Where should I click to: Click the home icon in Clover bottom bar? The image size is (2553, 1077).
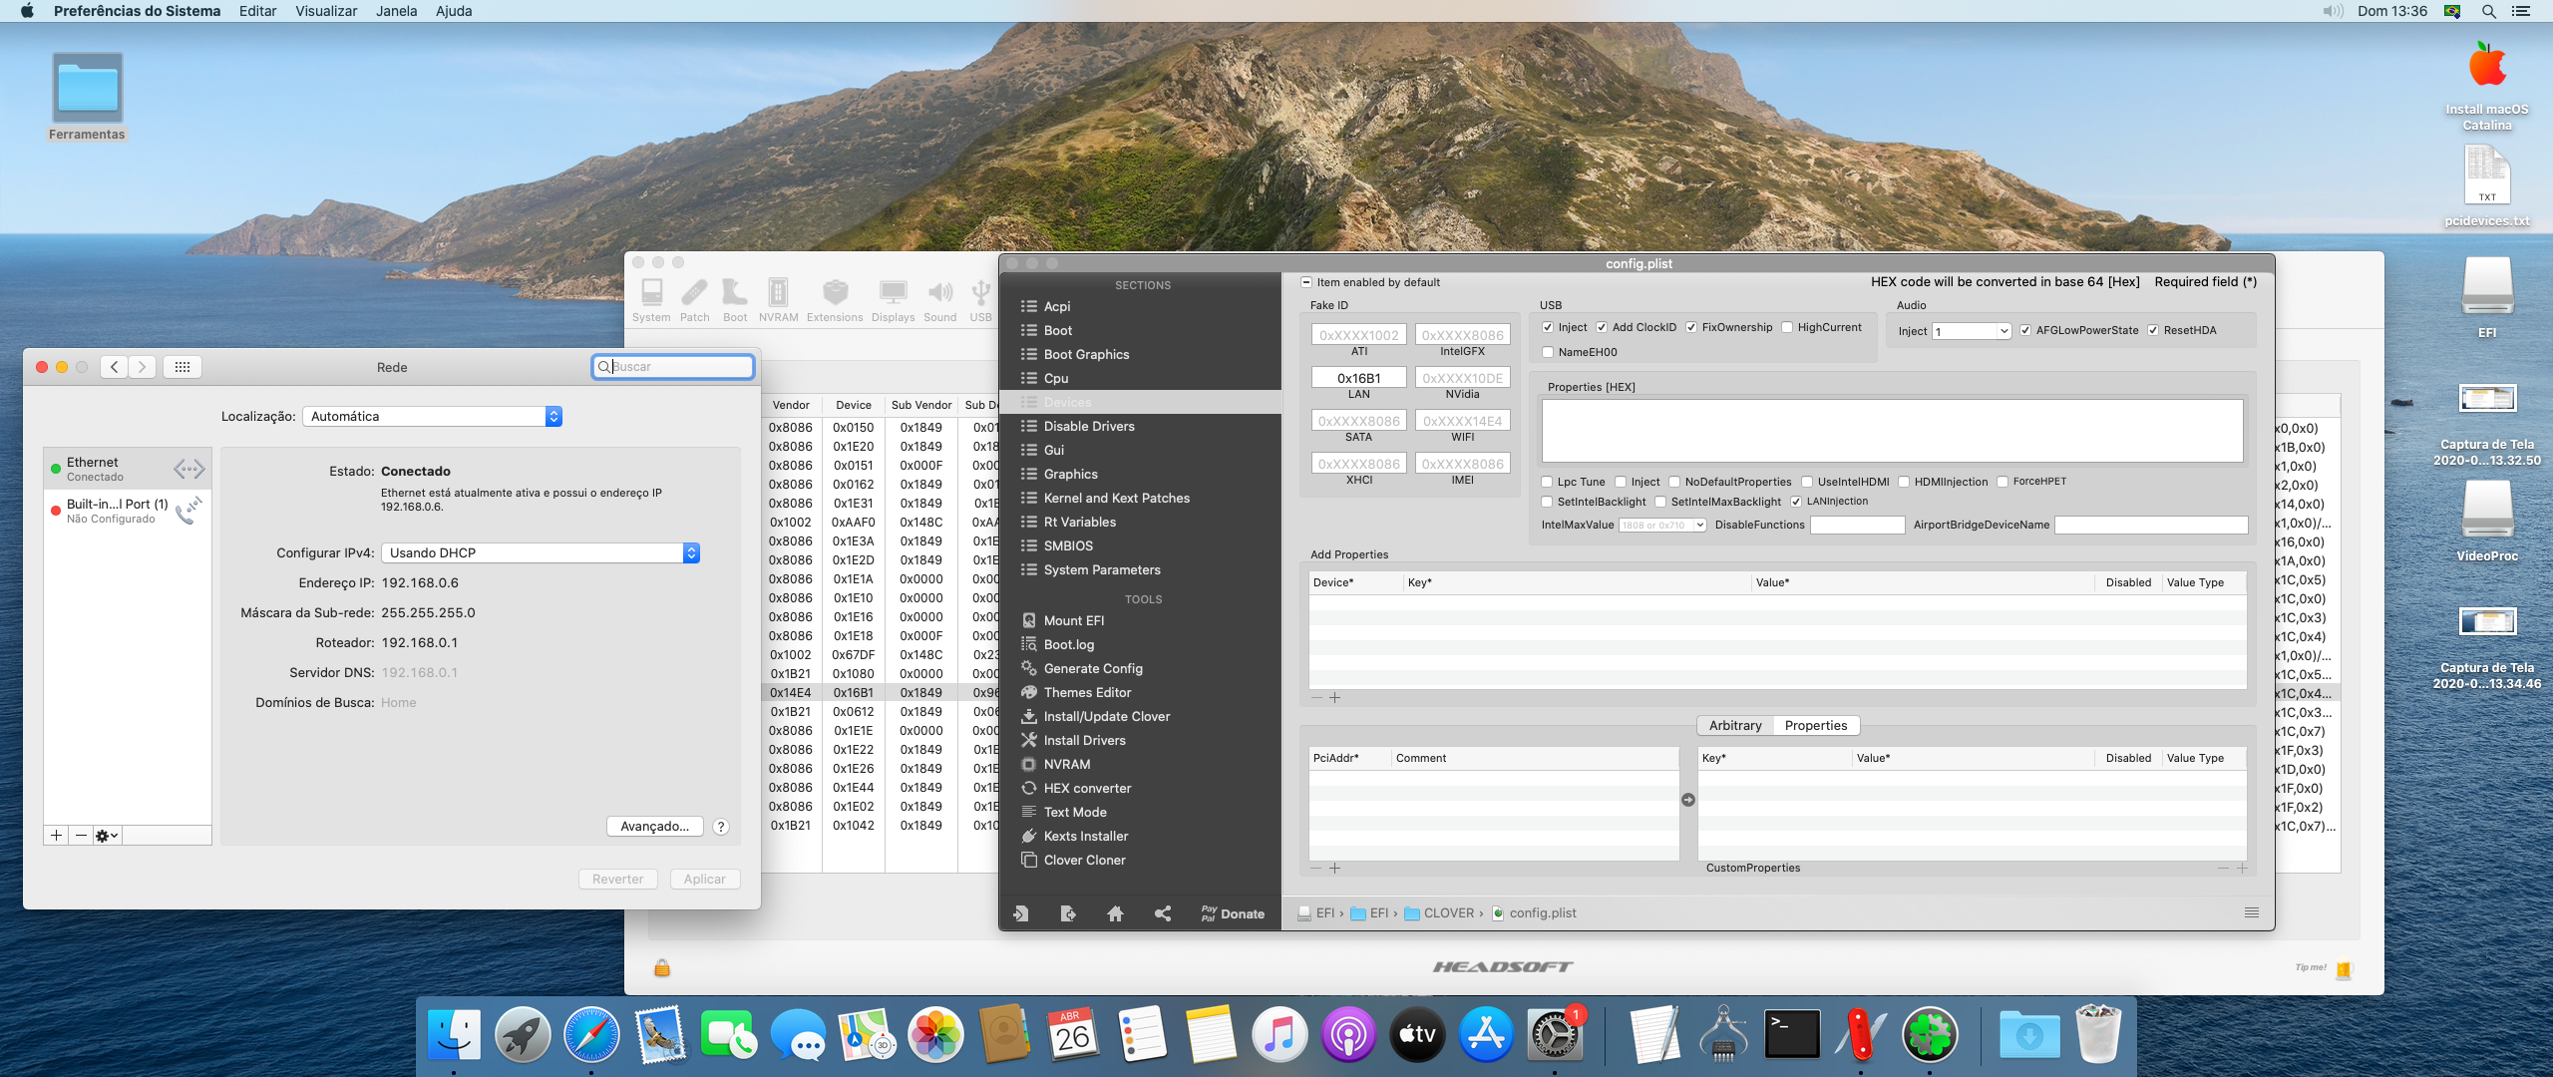coord(1115,913)
